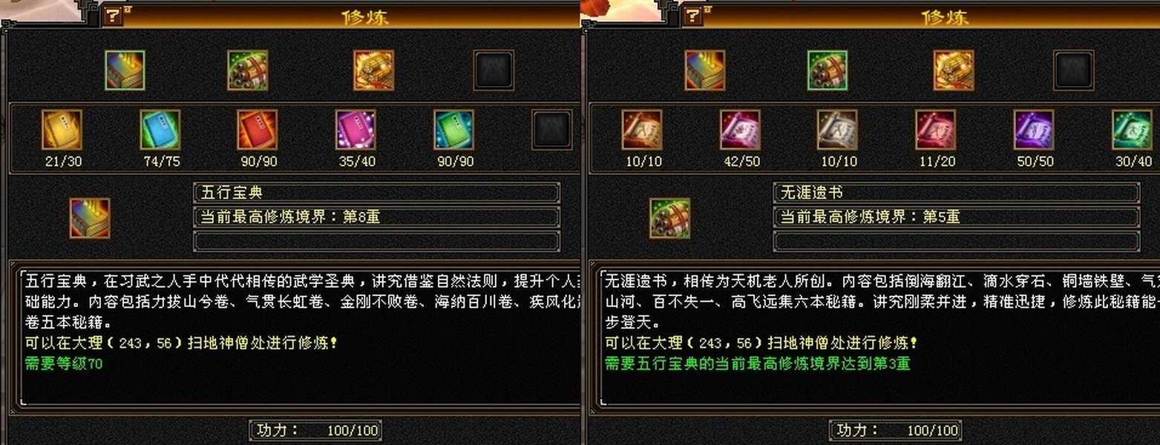Click the 功力 100/100 bar in the left panel
The width and height of the screenshot is (1160, 445).
click(316, 430)
